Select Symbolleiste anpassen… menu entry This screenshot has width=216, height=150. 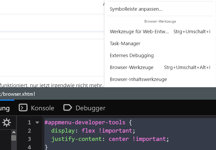[x=136, y=9]
